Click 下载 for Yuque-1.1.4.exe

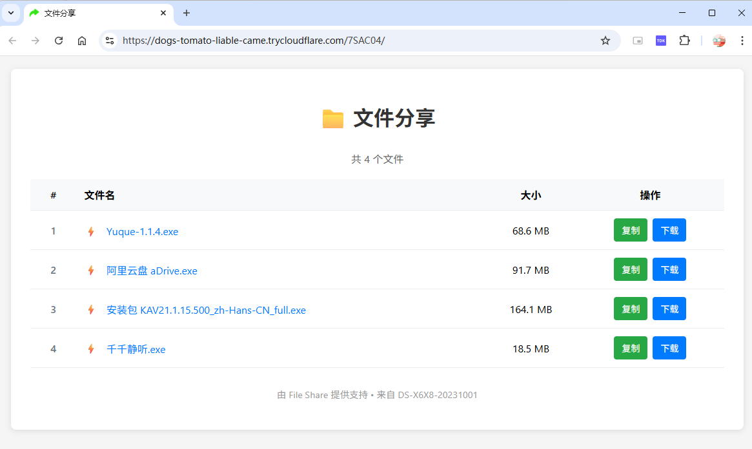pyautogui.click(x=669, y=231)
